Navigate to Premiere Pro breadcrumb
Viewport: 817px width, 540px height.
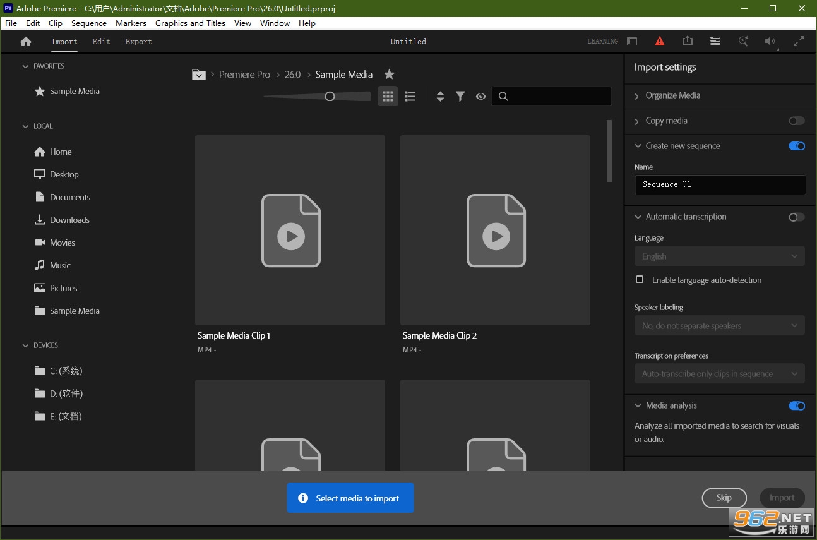(x=244, y=74)
